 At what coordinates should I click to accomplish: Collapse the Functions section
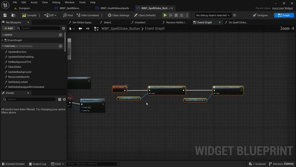(3, 46)
